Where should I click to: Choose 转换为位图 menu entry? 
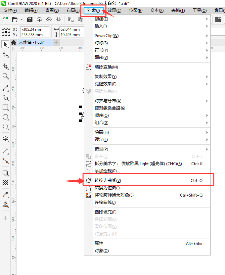click(147, 188)
